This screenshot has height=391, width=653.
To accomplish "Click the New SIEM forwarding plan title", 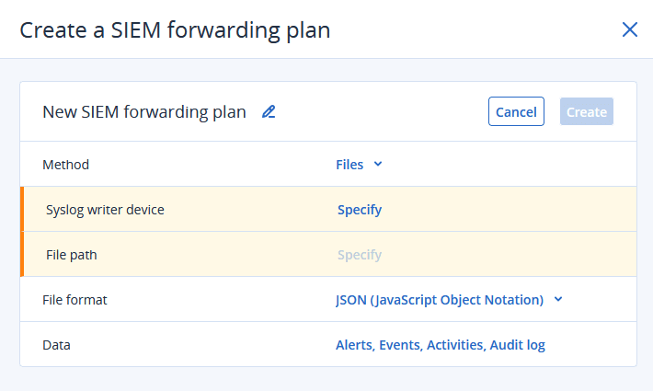I will coord(144,112).
